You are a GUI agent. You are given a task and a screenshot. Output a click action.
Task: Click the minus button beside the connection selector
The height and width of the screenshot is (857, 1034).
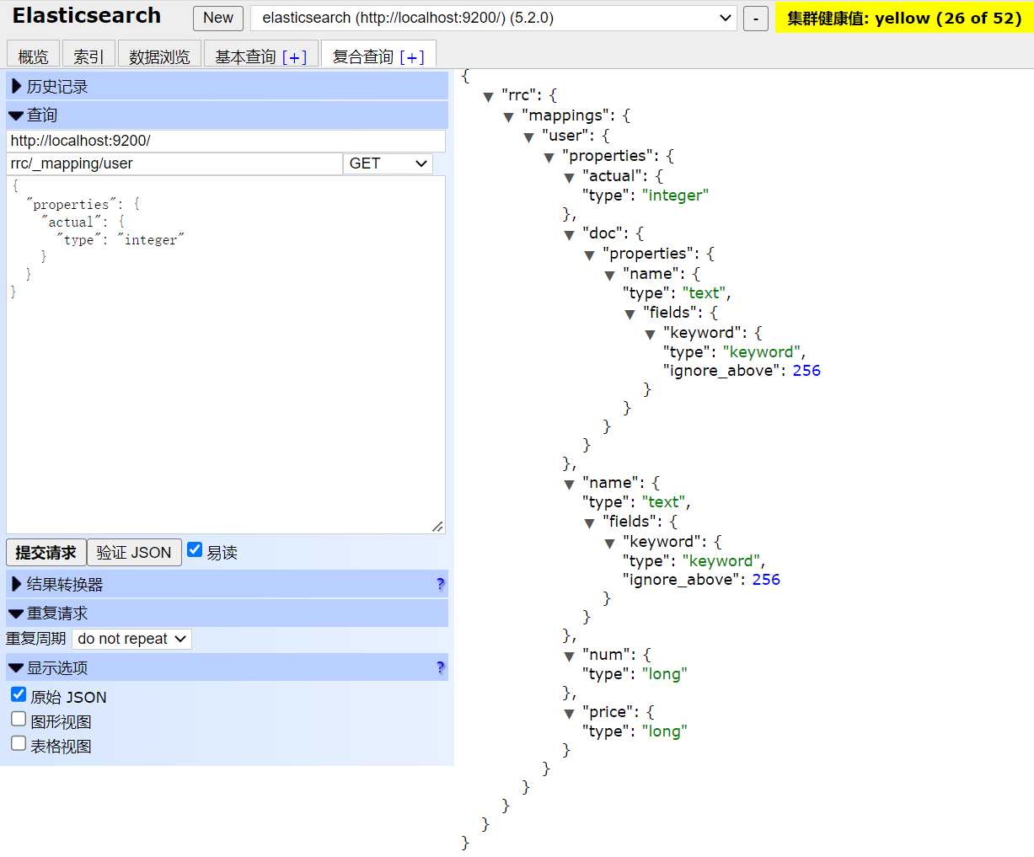click(756, 19)
